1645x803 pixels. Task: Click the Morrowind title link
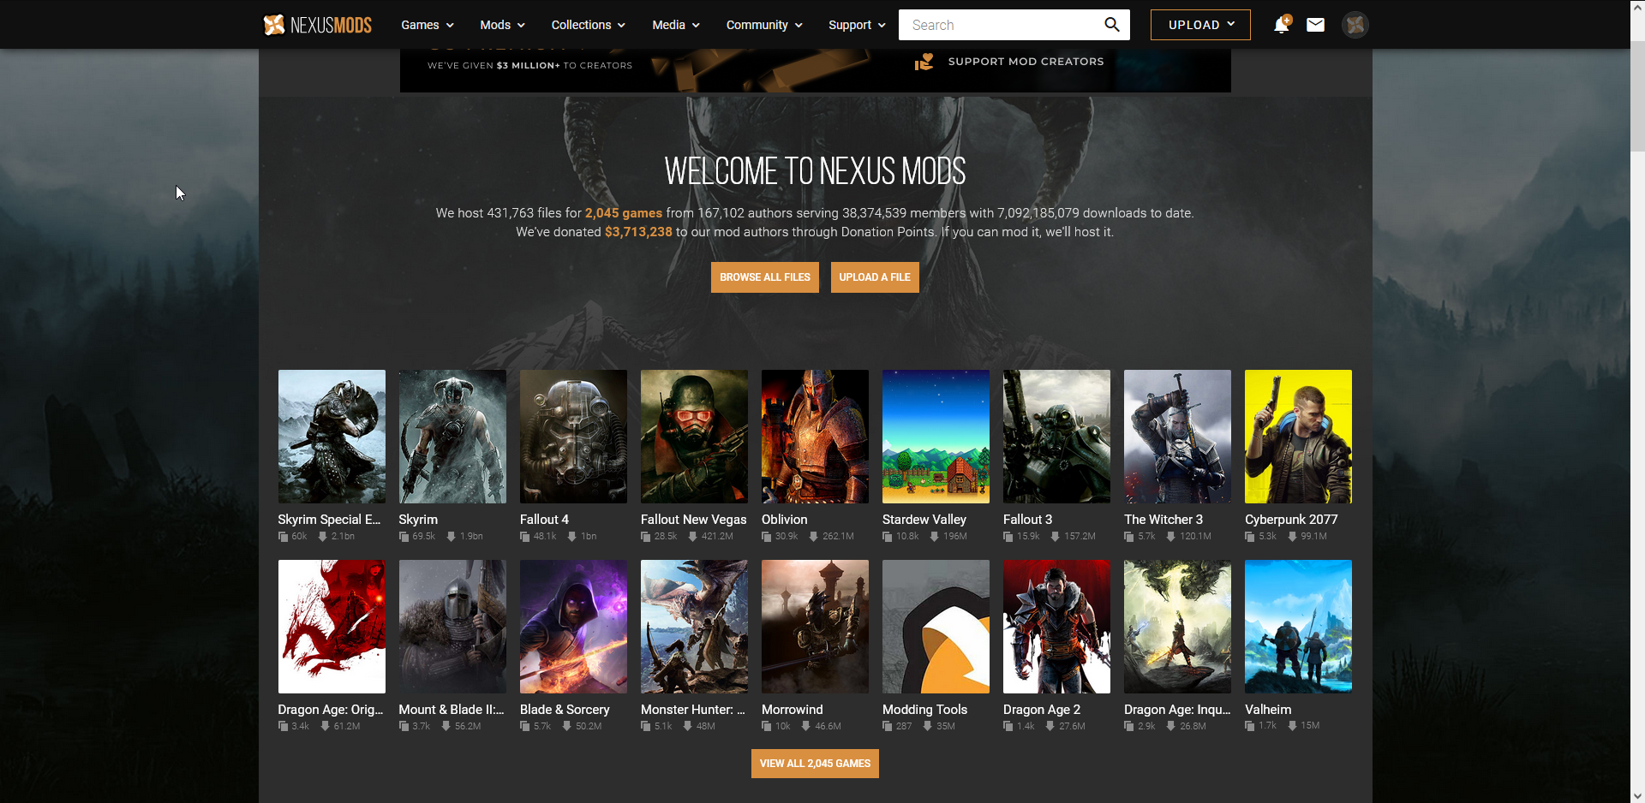pos(792,710)
